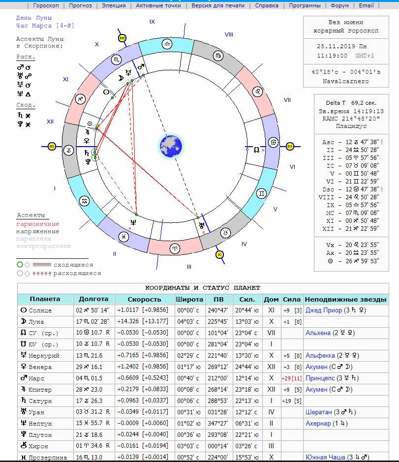This screenshot has height=462, width=399.
Task: Open the Email menu item
Action: pos(366,5)
